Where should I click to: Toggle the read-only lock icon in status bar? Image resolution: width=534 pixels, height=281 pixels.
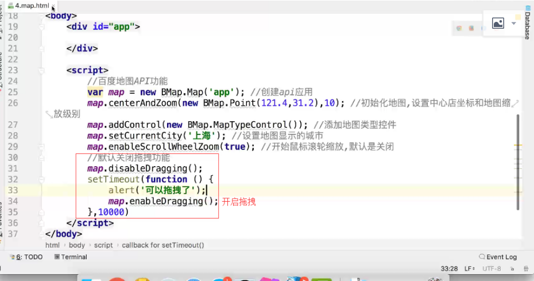[x=512, y=269]
